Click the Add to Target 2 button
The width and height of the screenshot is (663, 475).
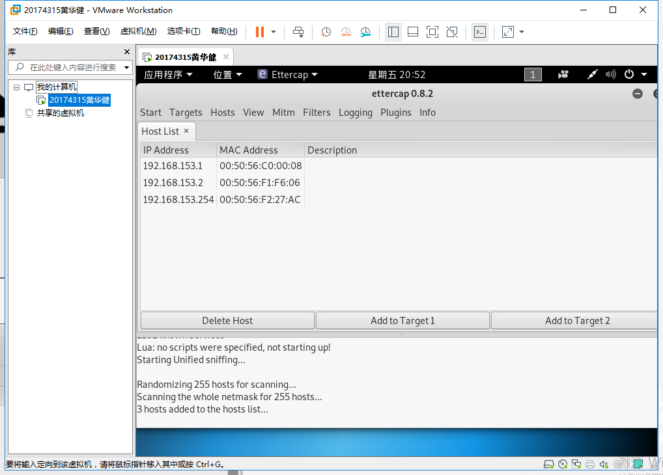pos(575,321)
